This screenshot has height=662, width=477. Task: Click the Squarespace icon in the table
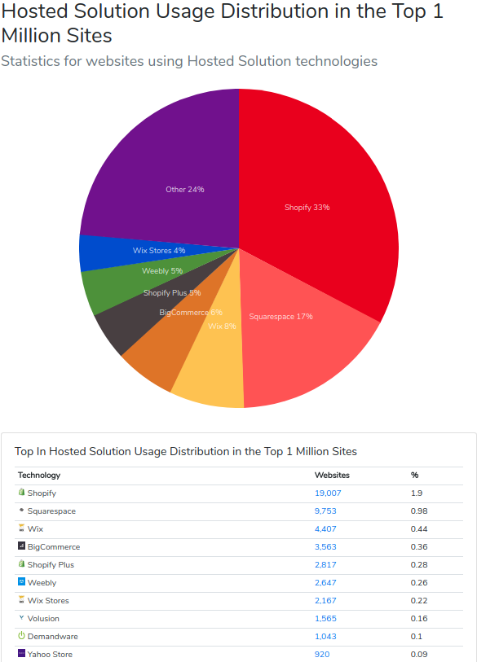point(21,510)
